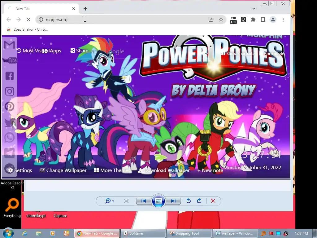Click Everything magnifier icon in system tray

tap(263, 234)
